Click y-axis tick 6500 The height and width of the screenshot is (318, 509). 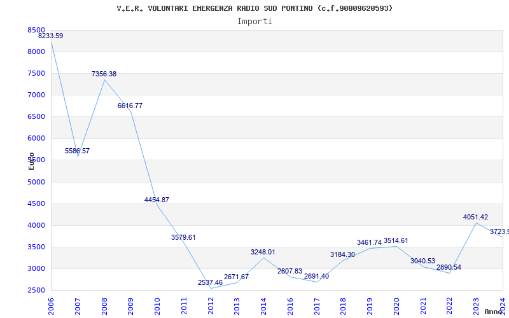36,117
